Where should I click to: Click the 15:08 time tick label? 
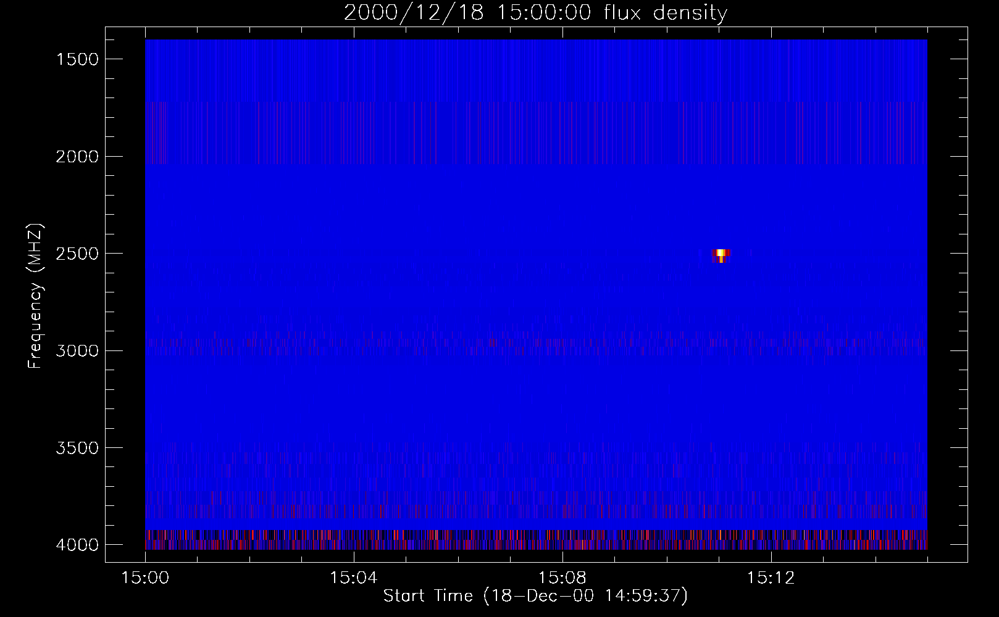(x=562, y=578)
